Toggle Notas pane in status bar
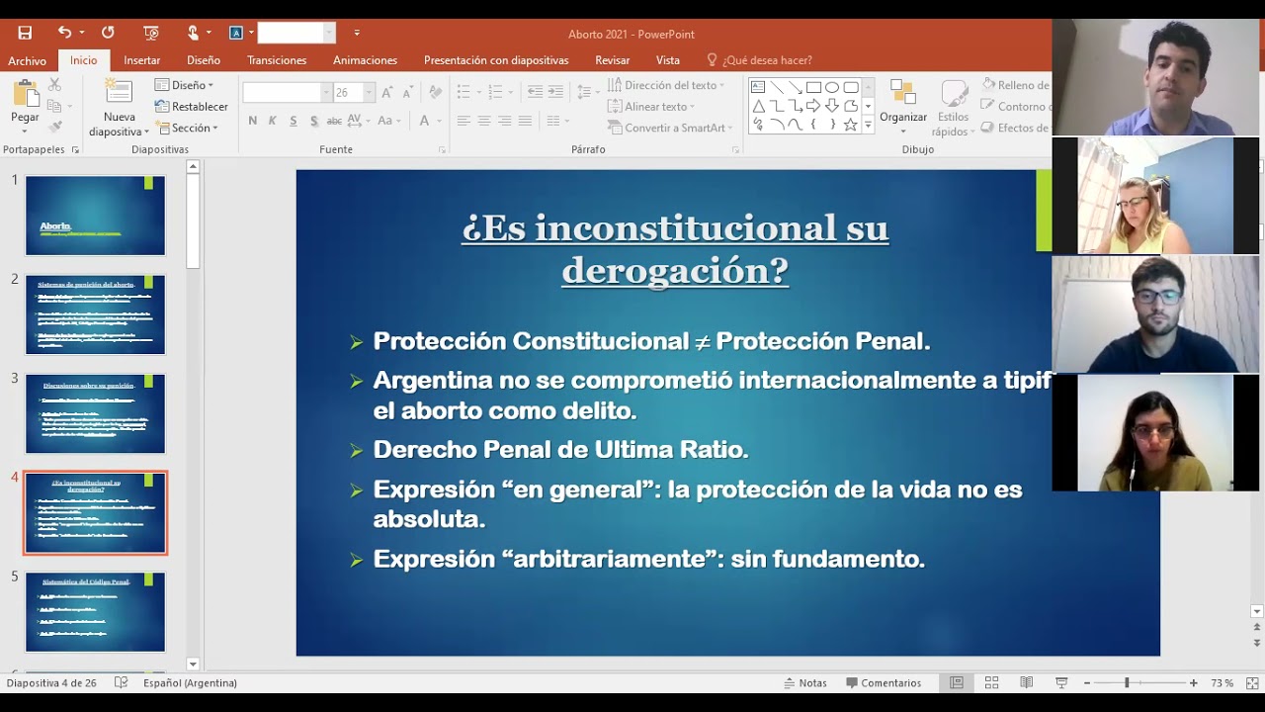The height and width of the screenshot is (712, 1265). coord(805,682)
